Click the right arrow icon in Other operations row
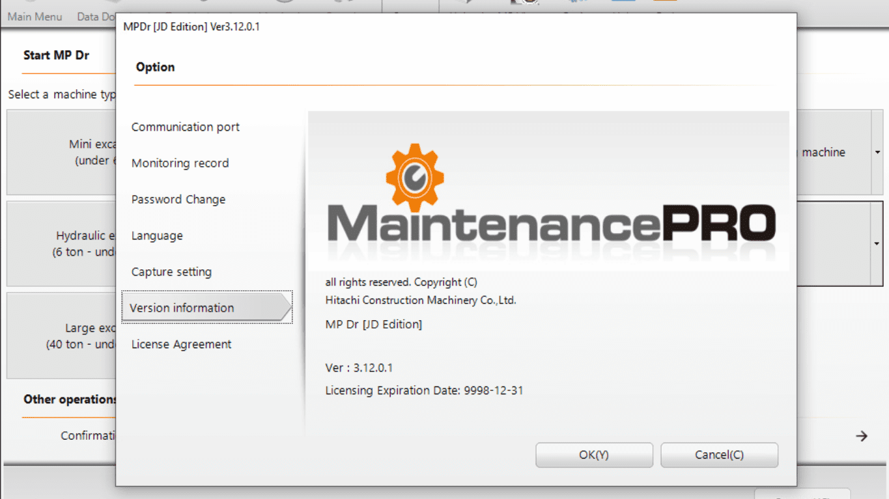Image resolution: width=889 pixels, height=499 pixels. pyautogui.click(x=862, y=436)
